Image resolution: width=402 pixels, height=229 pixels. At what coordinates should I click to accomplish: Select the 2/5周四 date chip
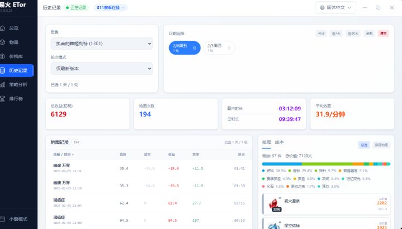(x=219, y=48)
